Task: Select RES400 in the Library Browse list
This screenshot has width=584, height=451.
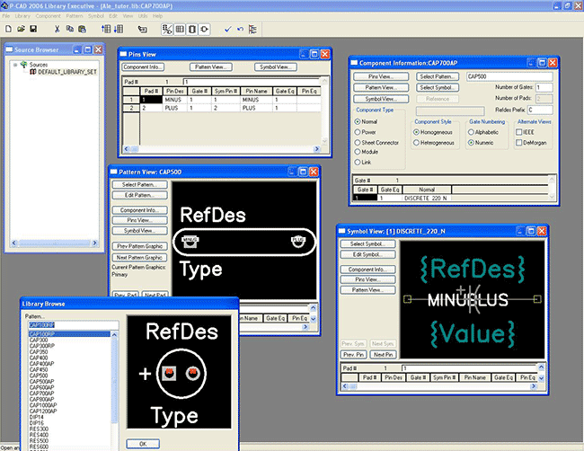Action: [x=39, y=435]
